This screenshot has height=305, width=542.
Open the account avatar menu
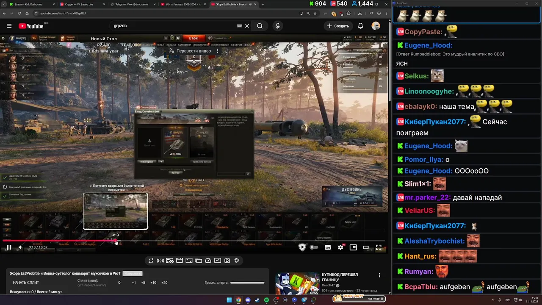pos(376,26)
